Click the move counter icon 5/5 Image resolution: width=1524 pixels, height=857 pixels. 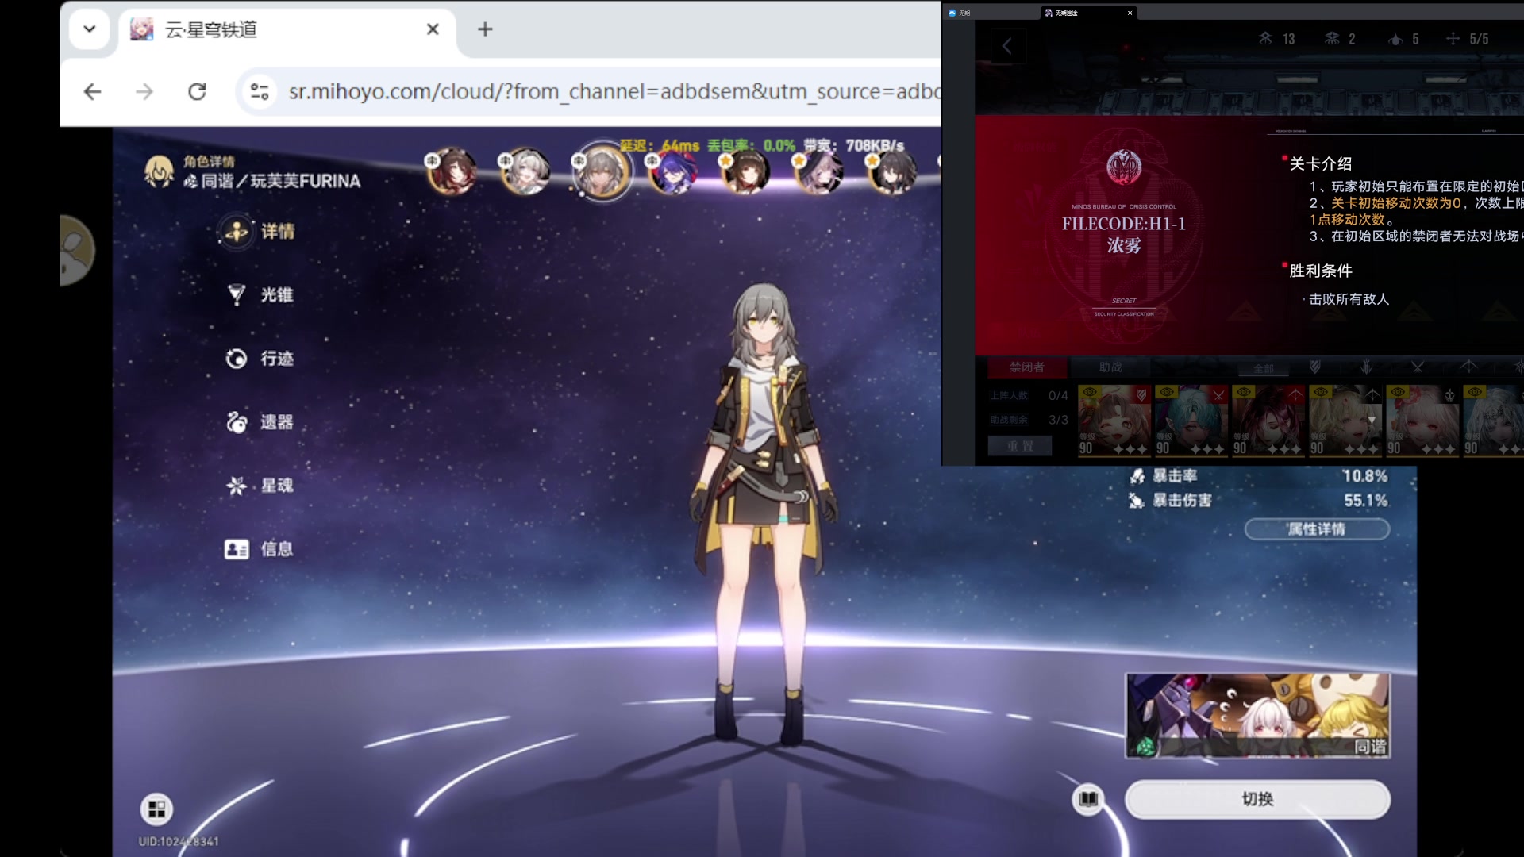pyautogui.click(x=1453, y=38)
